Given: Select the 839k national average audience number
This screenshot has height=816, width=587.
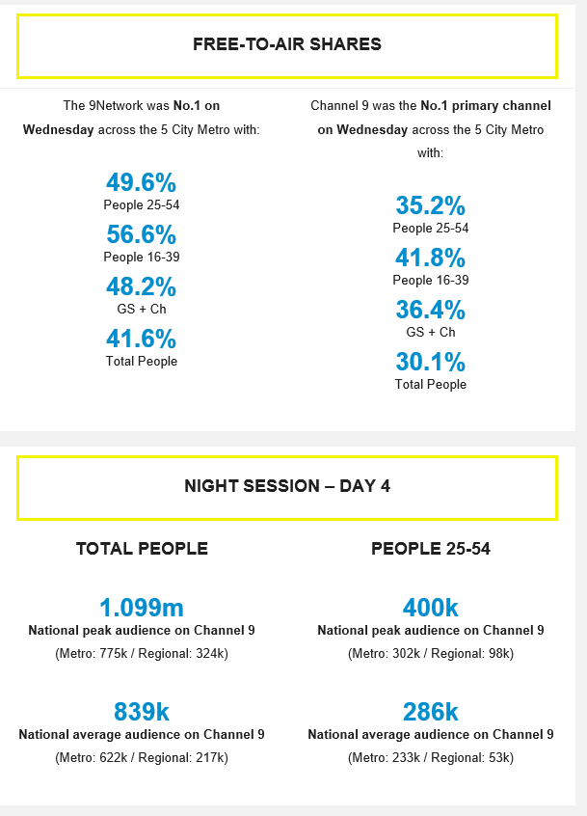Looking at the screenshot, I should coord(142,712).
